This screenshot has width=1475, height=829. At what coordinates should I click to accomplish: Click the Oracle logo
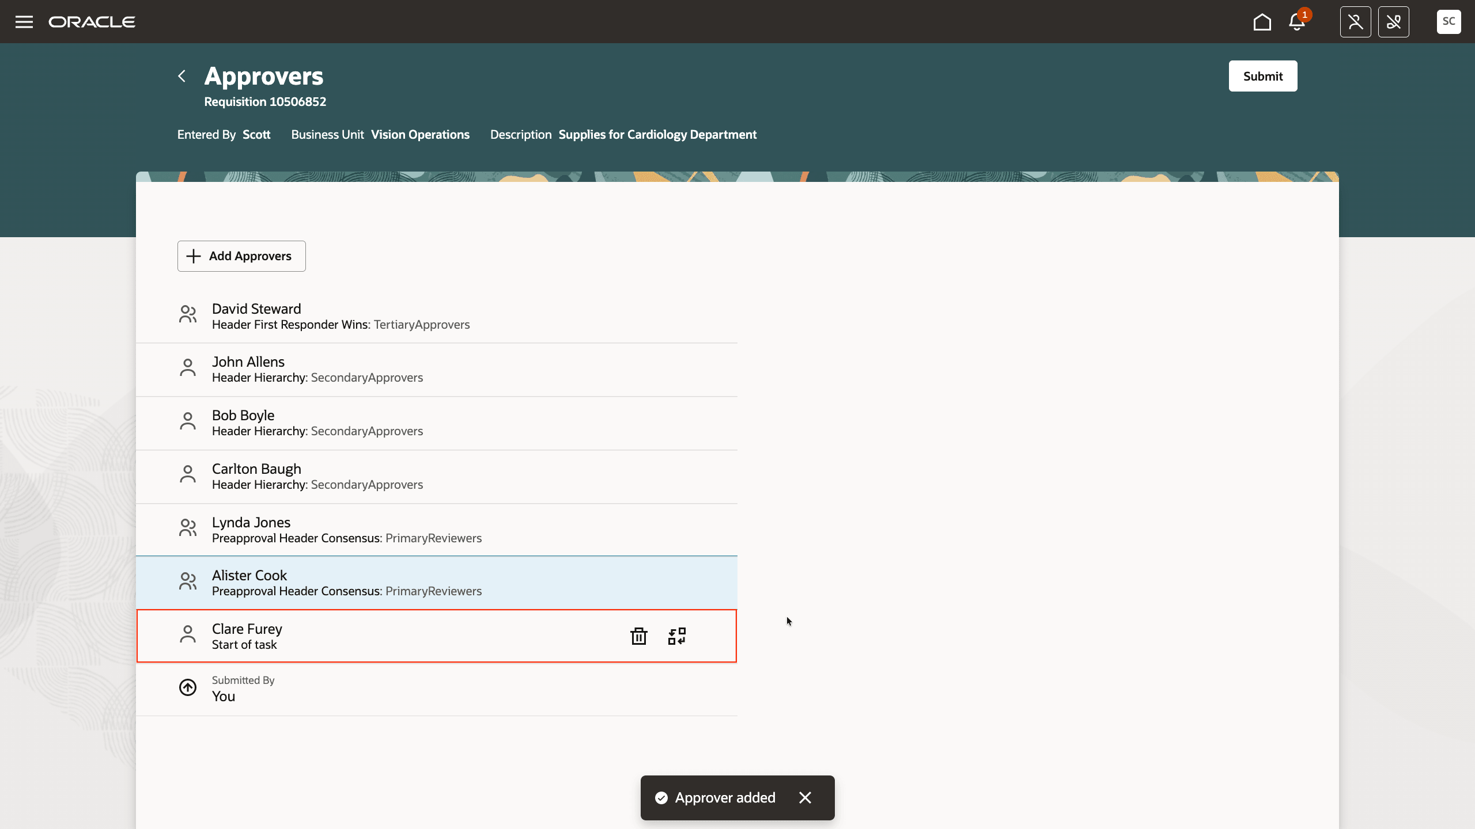point(92,22)
